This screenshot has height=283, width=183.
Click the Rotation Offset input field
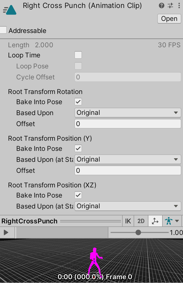(128, 124)
